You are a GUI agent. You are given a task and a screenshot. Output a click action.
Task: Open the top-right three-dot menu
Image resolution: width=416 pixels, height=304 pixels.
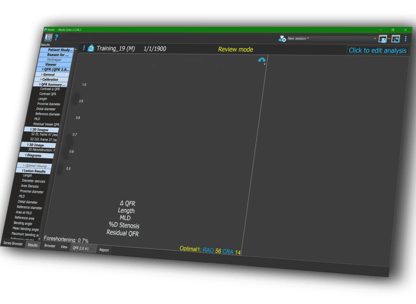405,39
